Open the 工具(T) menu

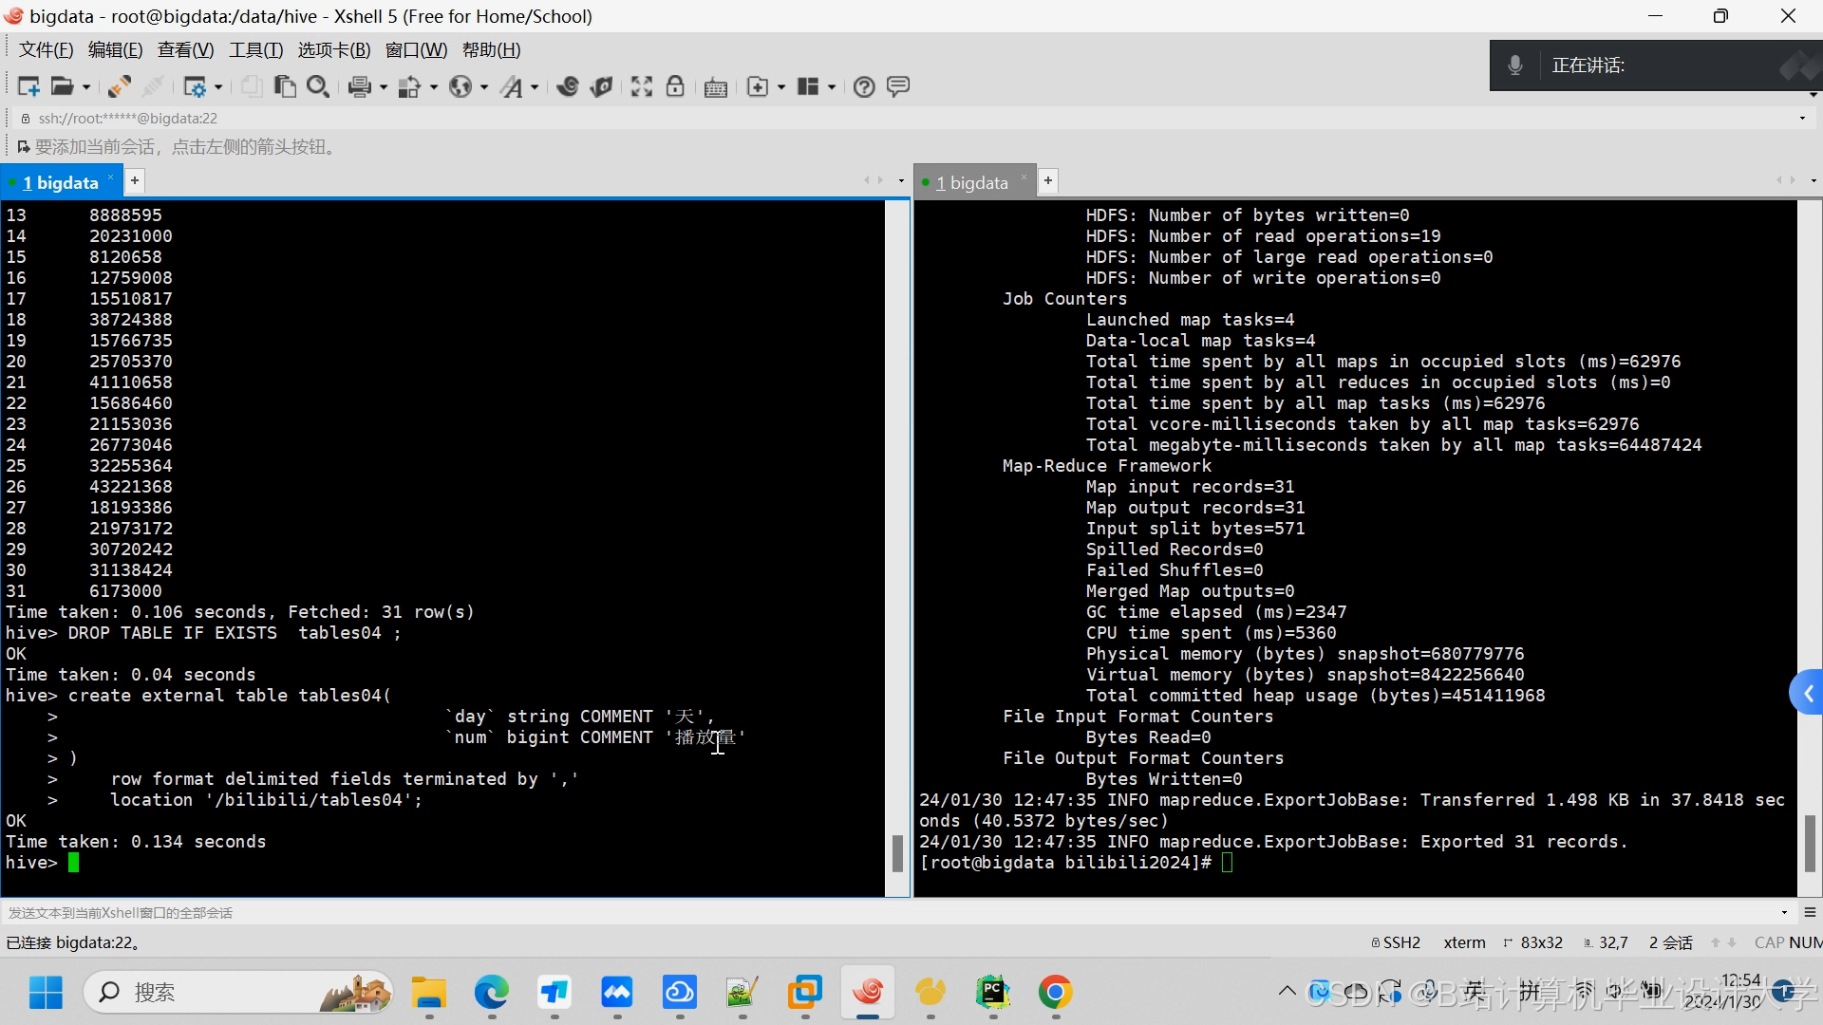coord(255,50)
